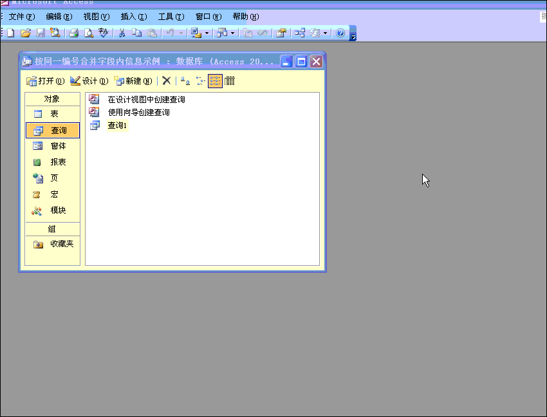
Task: Open the 工具(T) menu
Action: point(171,17)
